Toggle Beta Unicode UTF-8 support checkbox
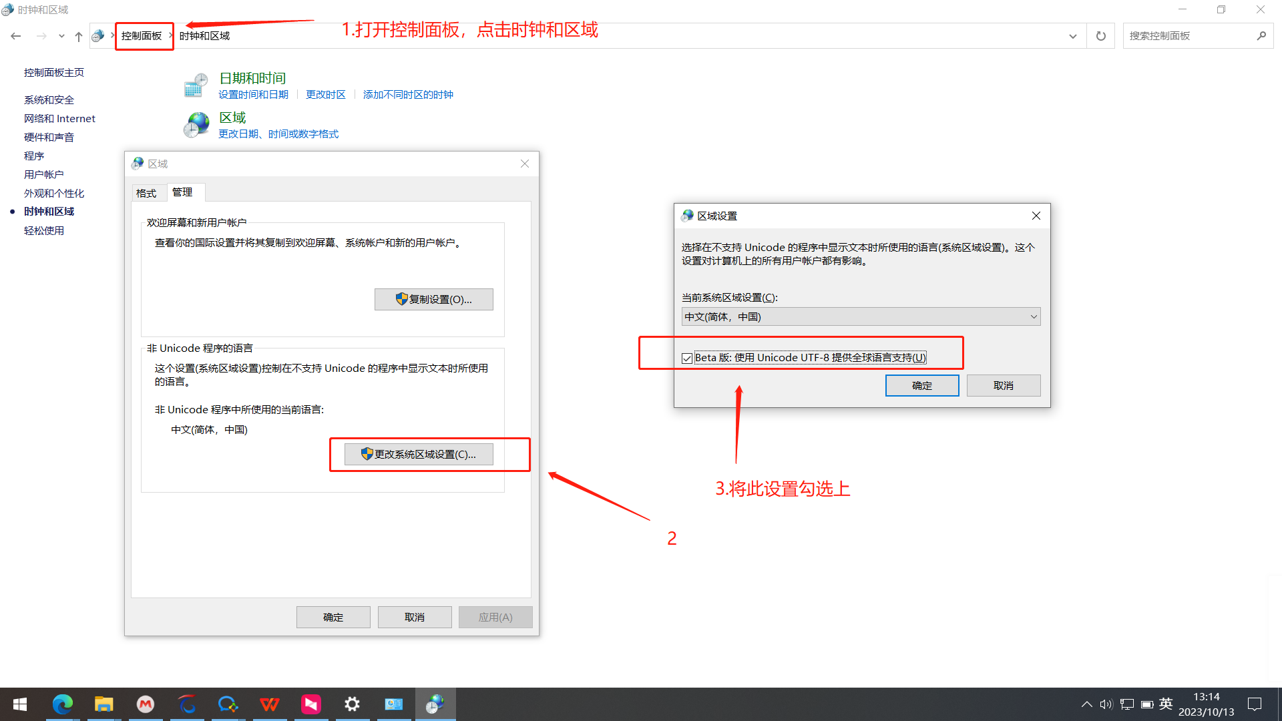Screen dimensions: 1282x721 (x=687, y=358)
